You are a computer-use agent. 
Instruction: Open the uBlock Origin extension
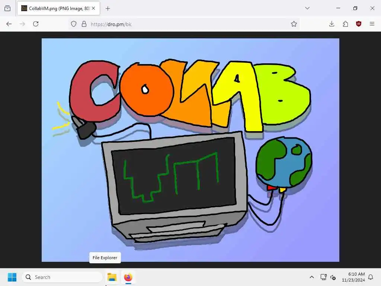[359, 24]
